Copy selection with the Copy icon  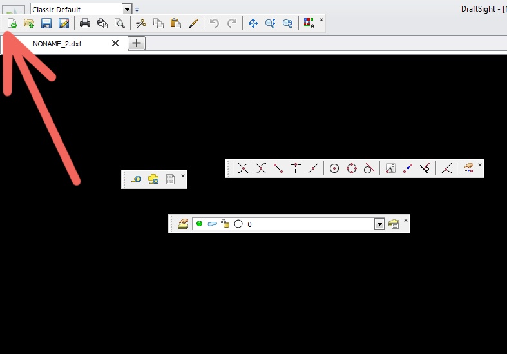click(158, 23)
